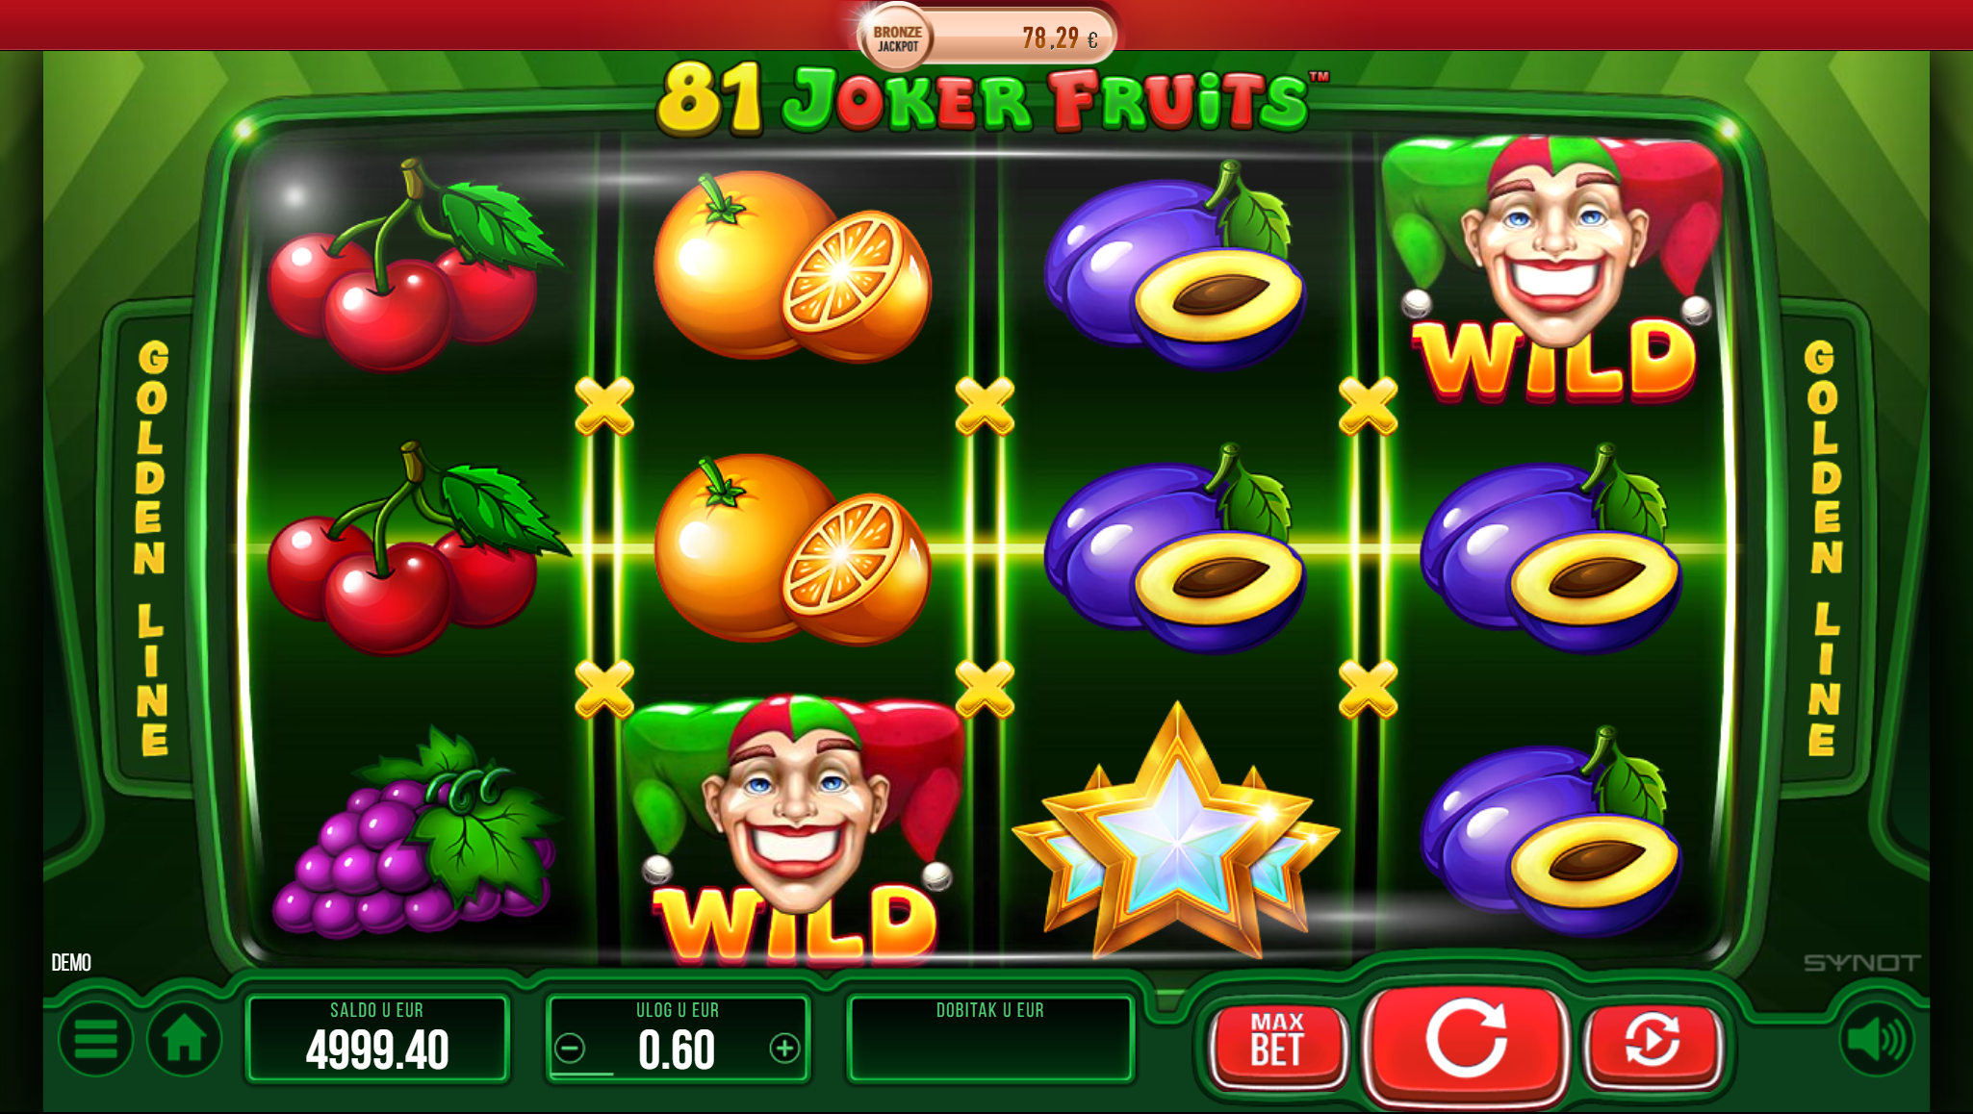Click the grapes symbol on the first reel

(414, 832)
